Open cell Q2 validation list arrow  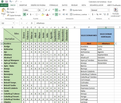coord(115,44)
